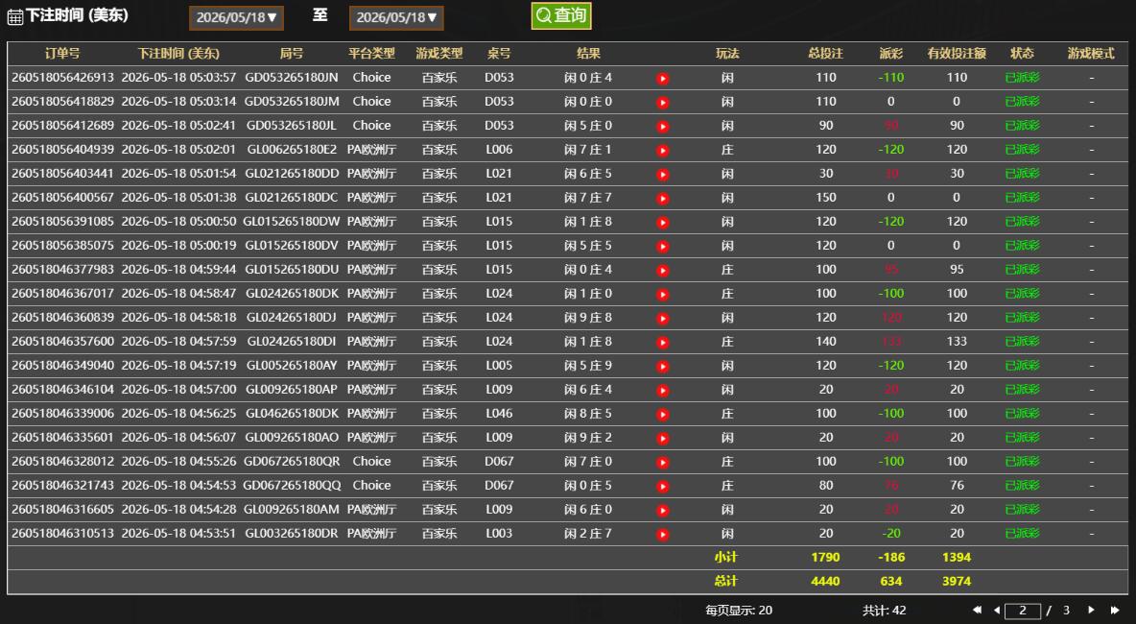Select round number GL003265180DR

click(x=292, y=534)
